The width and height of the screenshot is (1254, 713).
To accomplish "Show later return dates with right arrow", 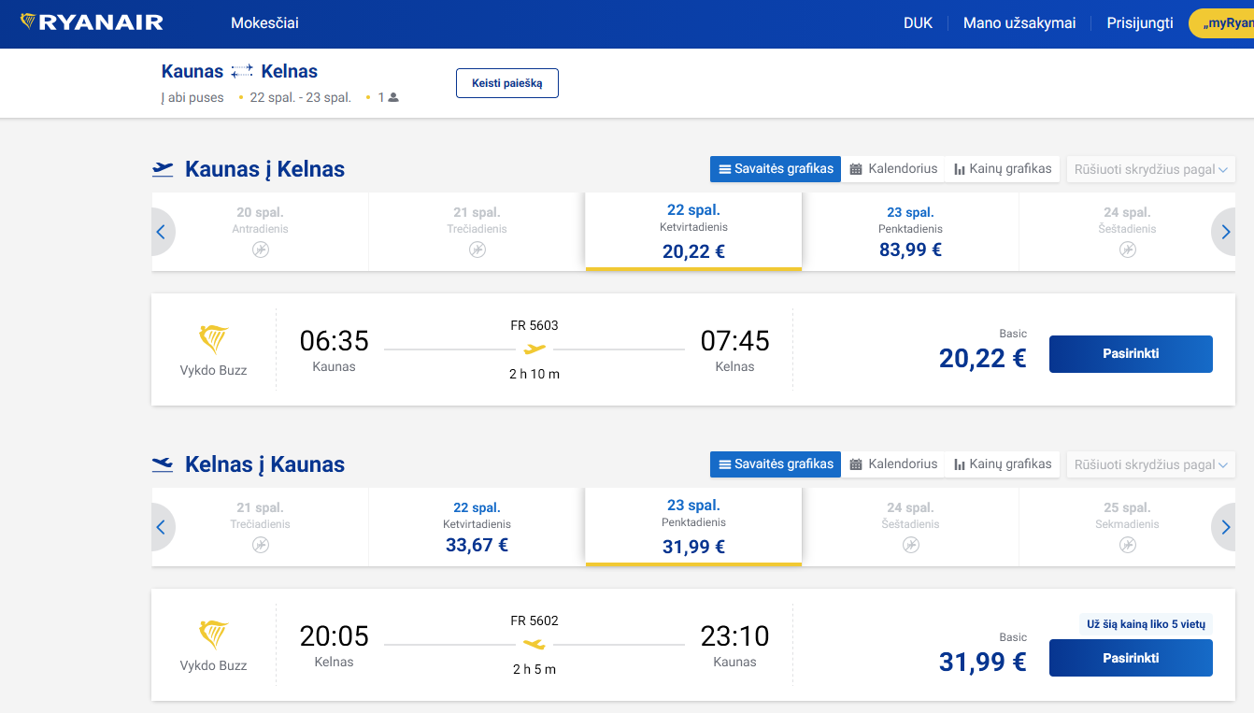I will coord(1225,527).
